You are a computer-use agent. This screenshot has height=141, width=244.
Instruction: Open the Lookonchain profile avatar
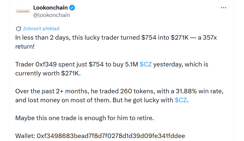tap(23, 11)
